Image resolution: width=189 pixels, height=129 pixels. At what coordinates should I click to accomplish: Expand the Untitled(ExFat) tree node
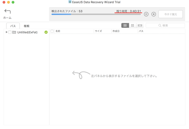[6, 32]
